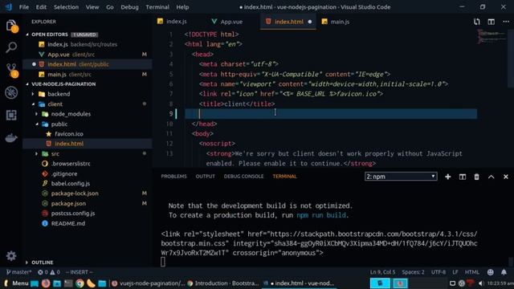
Task: Open the Help menu
Action: tap(182, 7)
